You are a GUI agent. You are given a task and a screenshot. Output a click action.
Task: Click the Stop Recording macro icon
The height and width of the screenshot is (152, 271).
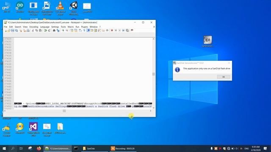pyautogui.click(x=116, y=30)
